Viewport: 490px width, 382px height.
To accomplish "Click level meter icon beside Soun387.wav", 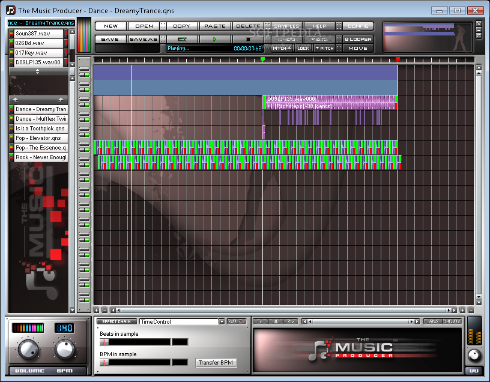I will coord(11,34).
